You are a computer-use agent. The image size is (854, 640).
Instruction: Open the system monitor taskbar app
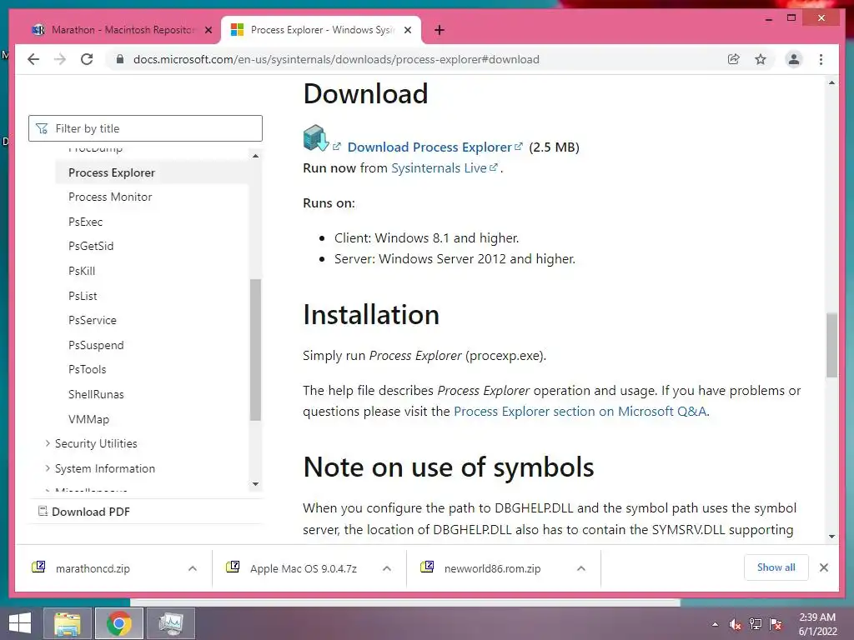[171, 623]
